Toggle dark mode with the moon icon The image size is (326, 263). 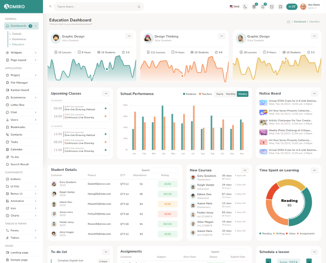pos(245,7)
